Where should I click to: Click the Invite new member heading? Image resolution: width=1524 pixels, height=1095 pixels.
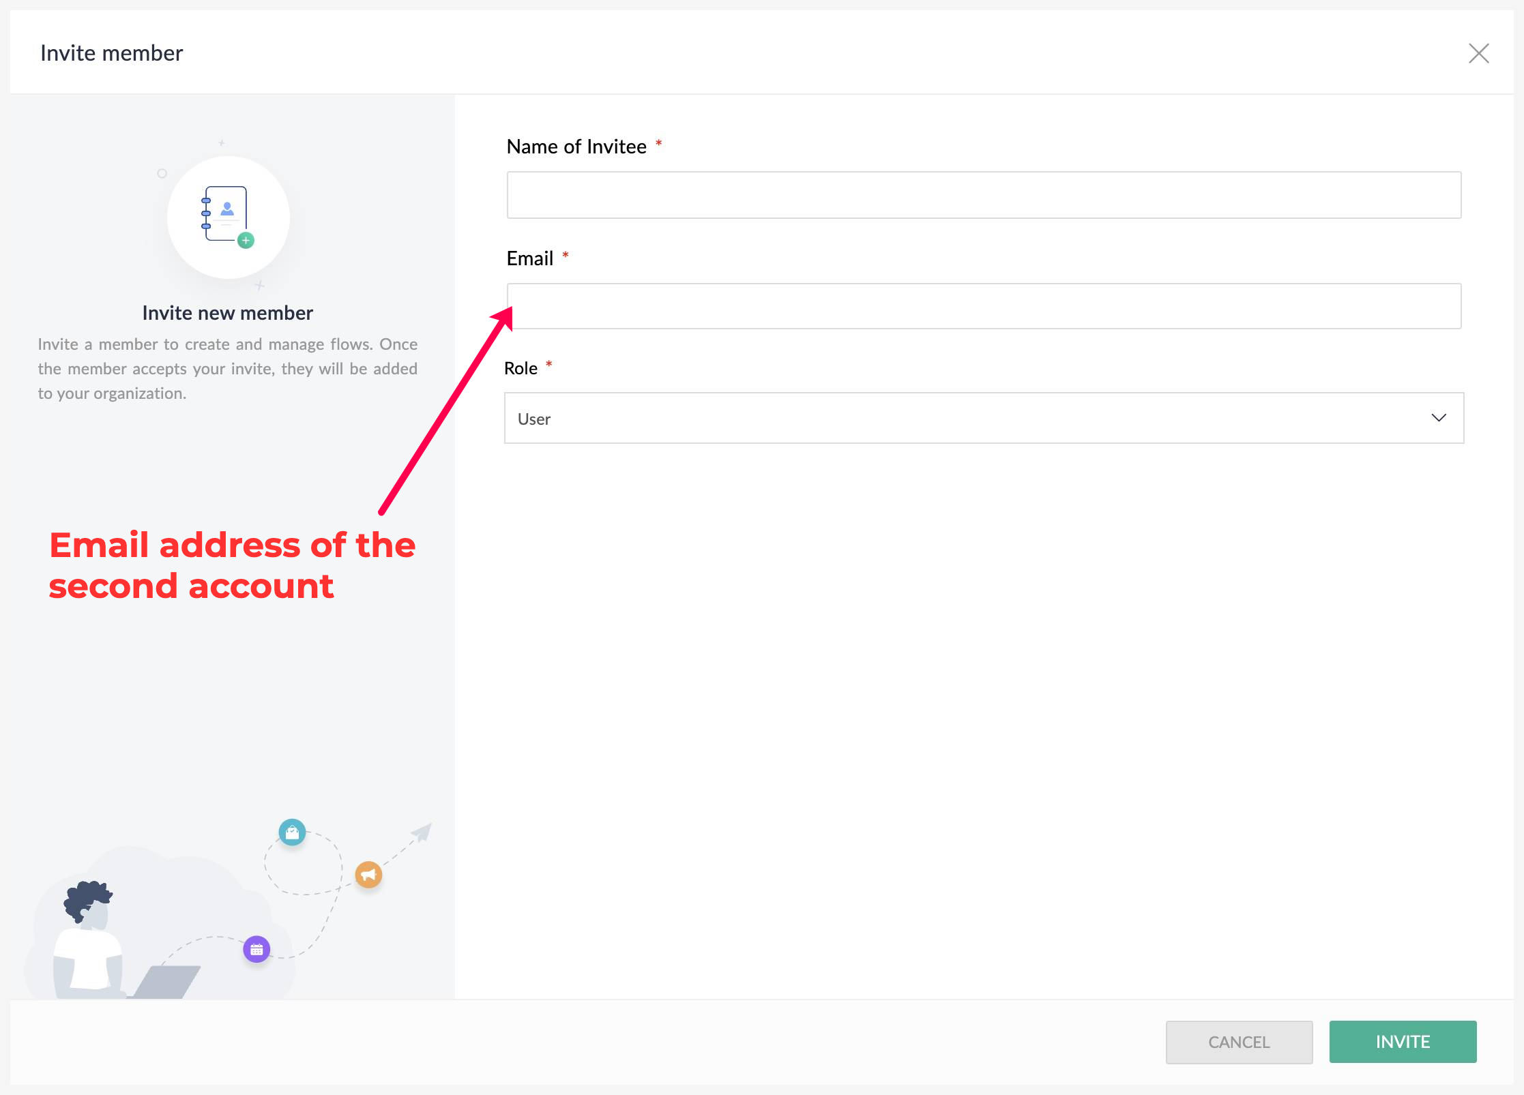click(x=227, y=313)
